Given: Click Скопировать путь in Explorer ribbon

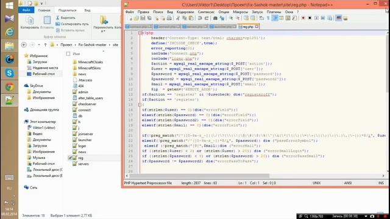Looking at the screenshot, I should pyautogui.click(x=72, y=24).
